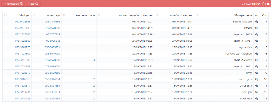
Task: Sort by מספר ניסיונות חיוג column arrows
Action: 64,15
